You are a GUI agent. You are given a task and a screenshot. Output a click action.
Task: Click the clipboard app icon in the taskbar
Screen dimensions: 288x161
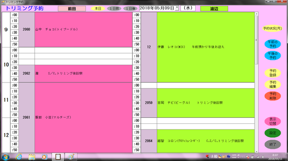[58, 157]
